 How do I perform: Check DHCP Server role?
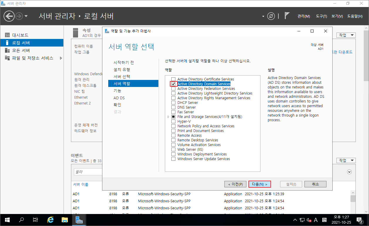pos(173,103)
